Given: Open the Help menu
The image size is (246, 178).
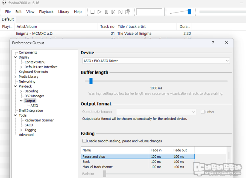Looking at the screenshot, I should pyautogui.click(x=78, y=12).
